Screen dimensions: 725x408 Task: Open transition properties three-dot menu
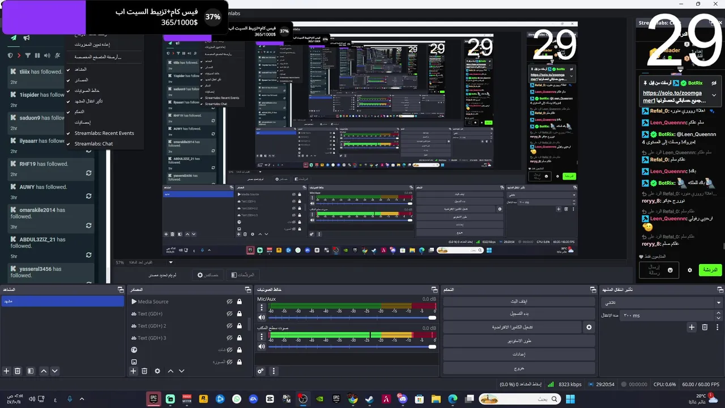[718, 327]
